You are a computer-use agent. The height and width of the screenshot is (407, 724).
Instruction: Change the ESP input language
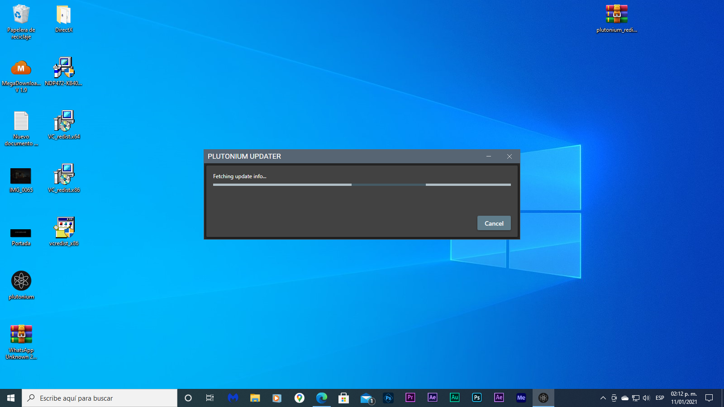[x=660, y=398]
